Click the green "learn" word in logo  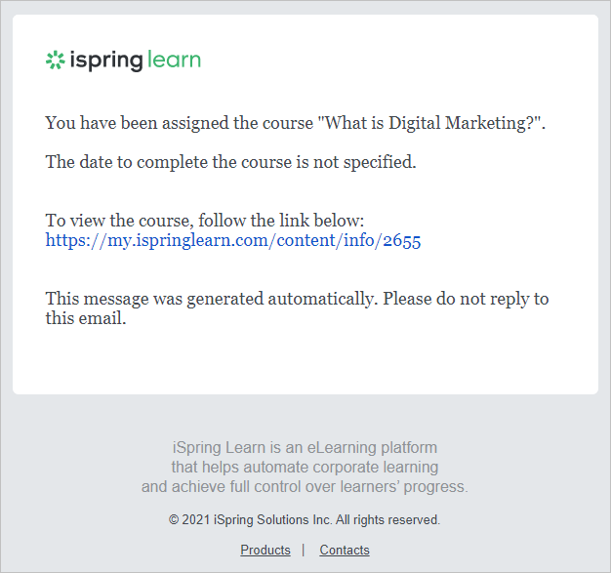tap(174, 61)
